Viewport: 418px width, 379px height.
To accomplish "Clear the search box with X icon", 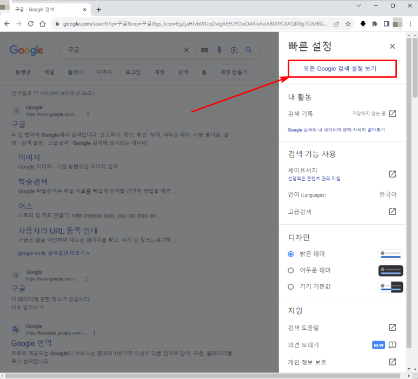I will pyautogui.click(x=187, y=50).
